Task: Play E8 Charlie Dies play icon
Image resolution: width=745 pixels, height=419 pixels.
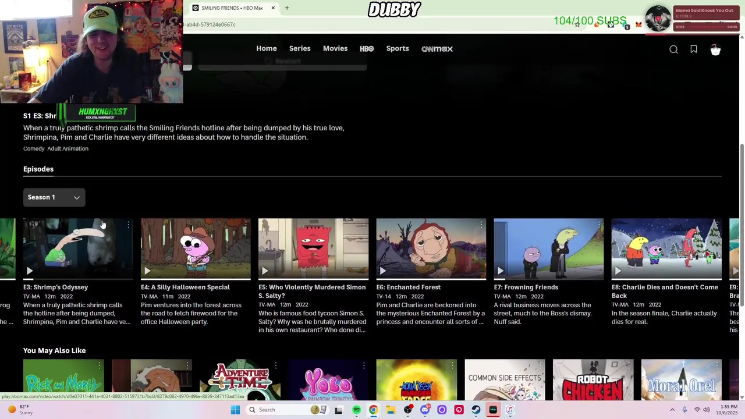Action: [x=618, y=271]
